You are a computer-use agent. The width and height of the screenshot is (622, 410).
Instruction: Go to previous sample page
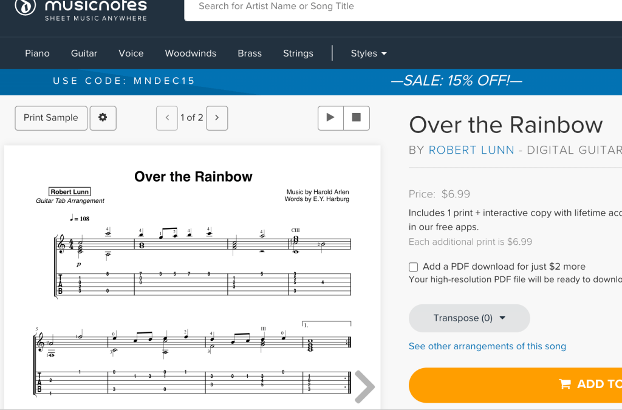click(167, 118)
